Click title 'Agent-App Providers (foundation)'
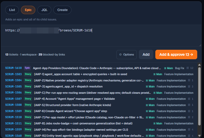 click(x=97, y=68)
